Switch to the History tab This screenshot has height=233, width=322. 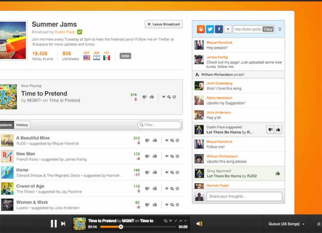[x=22, y=125]
